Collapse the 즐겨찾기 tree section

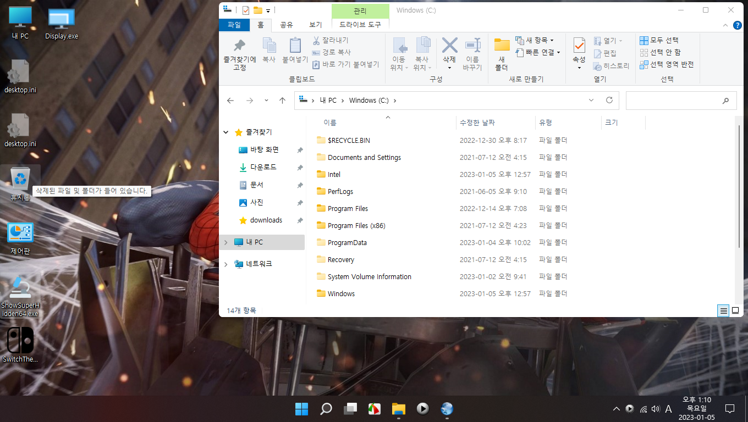coord(226,132)
